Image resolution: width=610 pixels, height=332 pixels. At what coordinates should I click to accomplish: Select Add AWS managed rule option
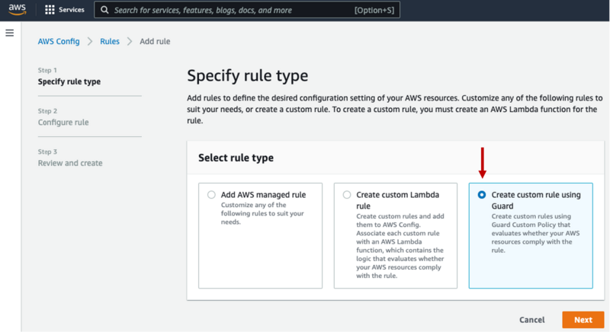tap(211, 195)
